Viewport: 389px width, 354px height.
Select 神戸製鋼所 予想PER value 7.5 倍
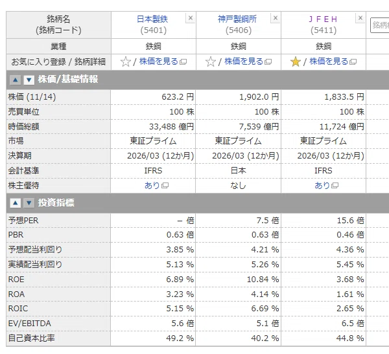coord(268,220)
